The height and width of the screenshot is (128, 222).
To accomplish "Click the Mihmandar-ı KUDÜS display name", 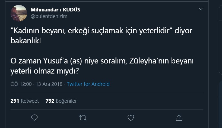I will click(55, 10).
